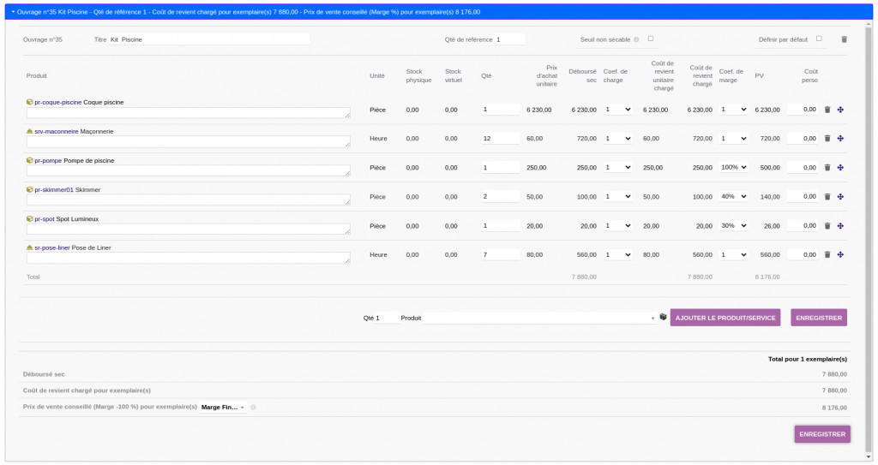Click the Qté field for Pose de Liner
This screenshot has height=465, width=878.
(x=500, y=254)
